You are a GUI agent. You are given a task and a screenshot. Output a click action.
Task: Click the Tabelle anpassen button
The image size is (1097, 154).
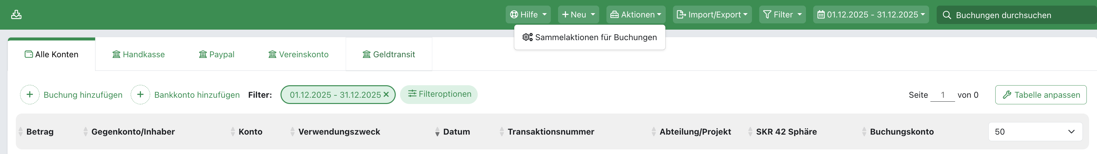coord(1041,95)
